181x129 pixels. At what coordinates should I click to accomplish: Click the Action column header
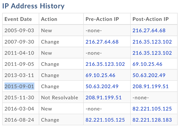(49, 19)
